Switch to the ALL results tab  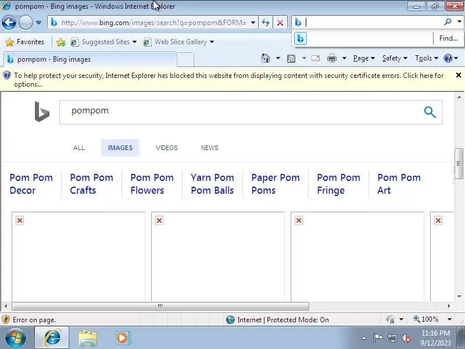point(79,148)
